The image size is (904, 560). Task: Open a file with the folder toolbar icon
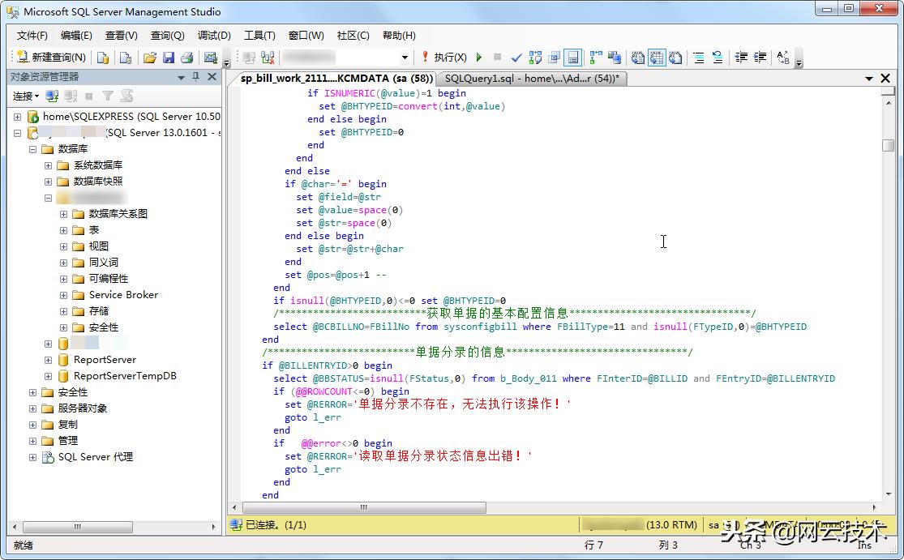click(x=151, y=58)
